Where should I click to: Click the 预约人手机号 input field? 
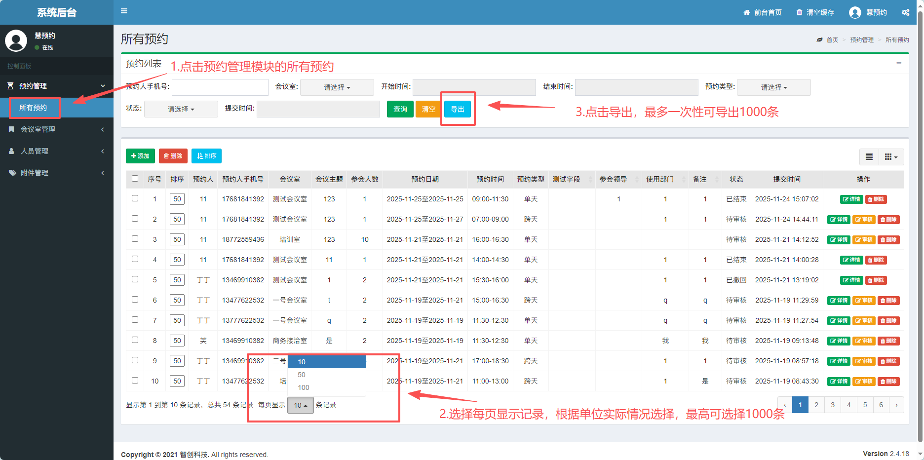[220, 87]
